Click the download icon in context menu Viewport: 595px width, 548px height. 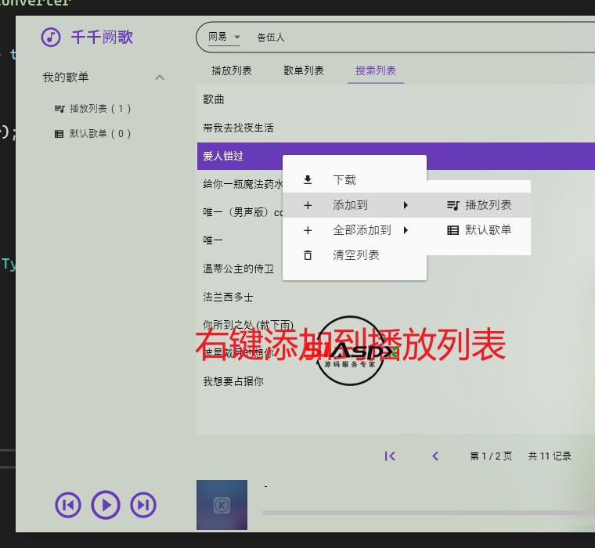click(x=308, y=180)
